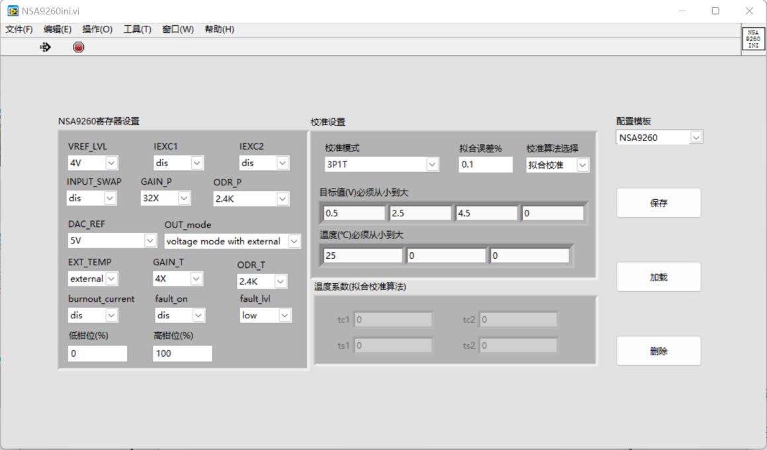Viewport: 767px width, 450px height.
Task: Click the 拟合误差% input field
Action: click(x=485, y=165)
